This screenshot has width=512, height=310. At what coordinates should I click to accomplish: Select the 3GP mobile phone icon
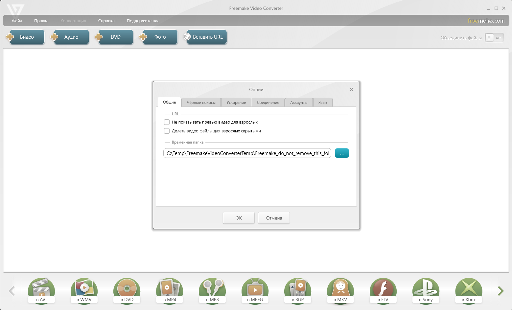[298, 290]
